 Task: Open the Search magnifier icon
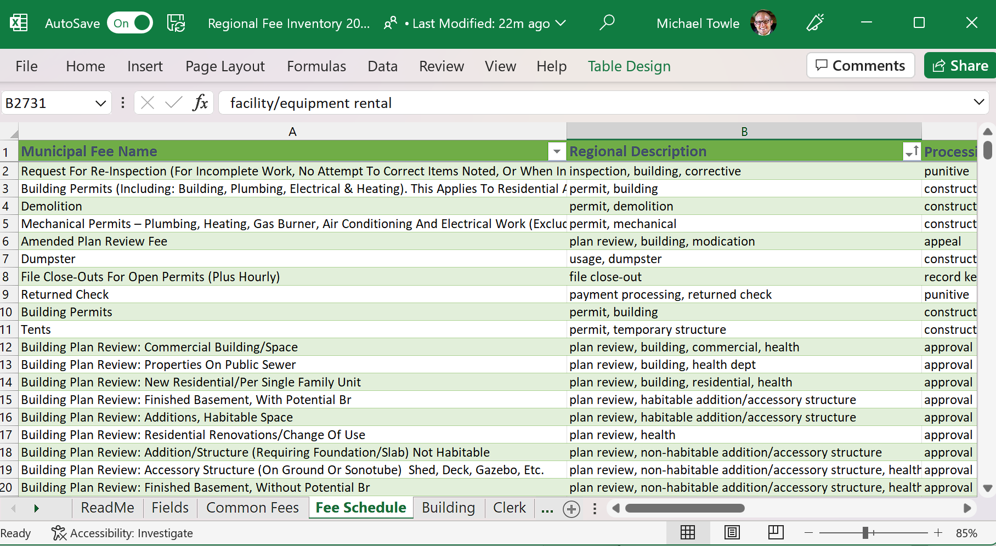point(607,23)
